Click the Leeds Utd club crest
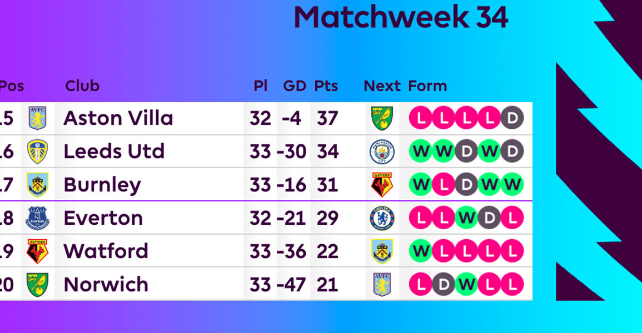Screen dimensions: 642x333 click(x=37, y=152)
